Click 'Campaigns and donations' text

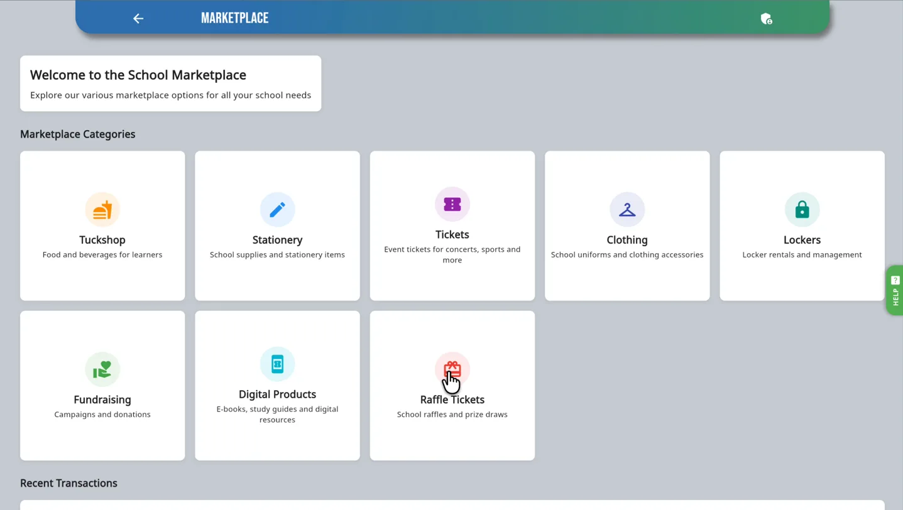pos(102,415)
